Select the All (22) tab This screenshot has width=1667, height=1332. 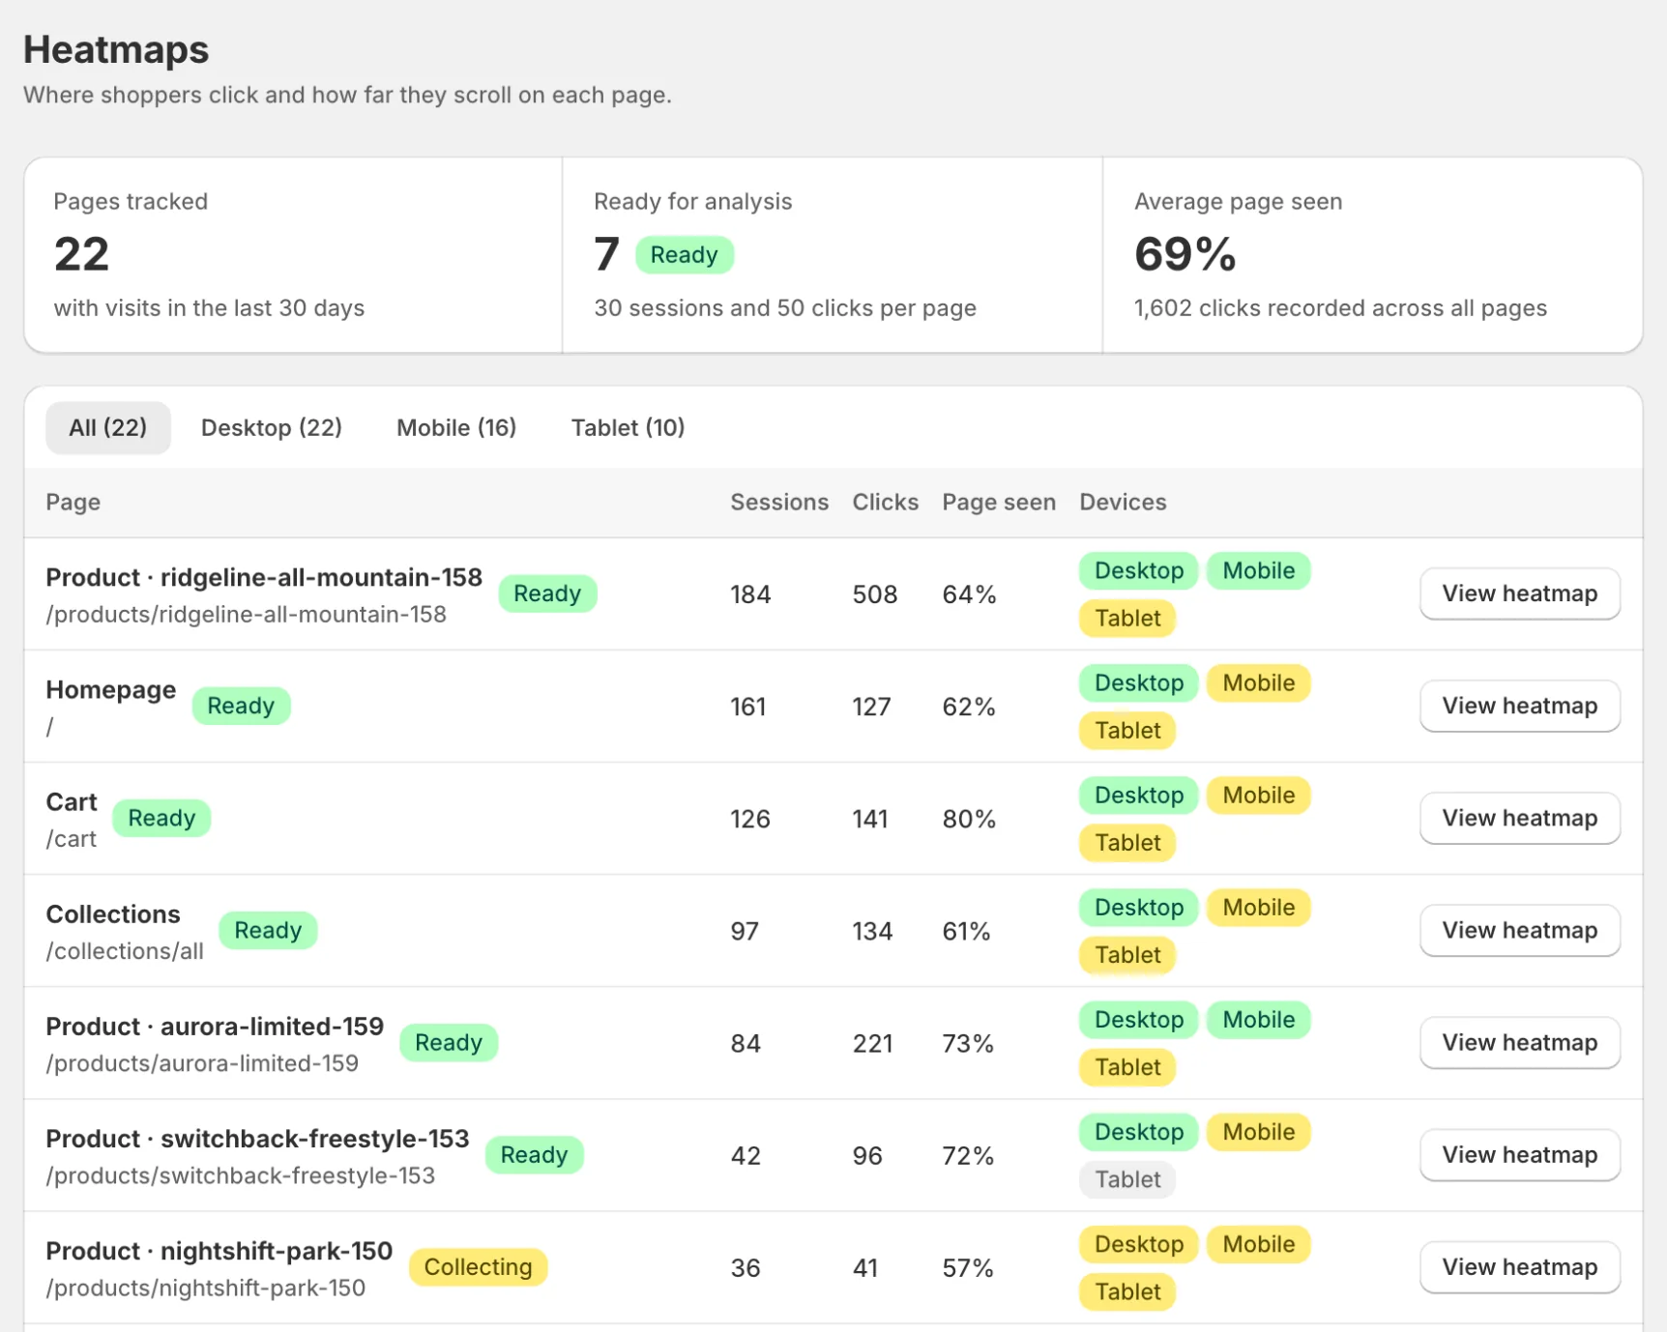[x=108, y=427]
